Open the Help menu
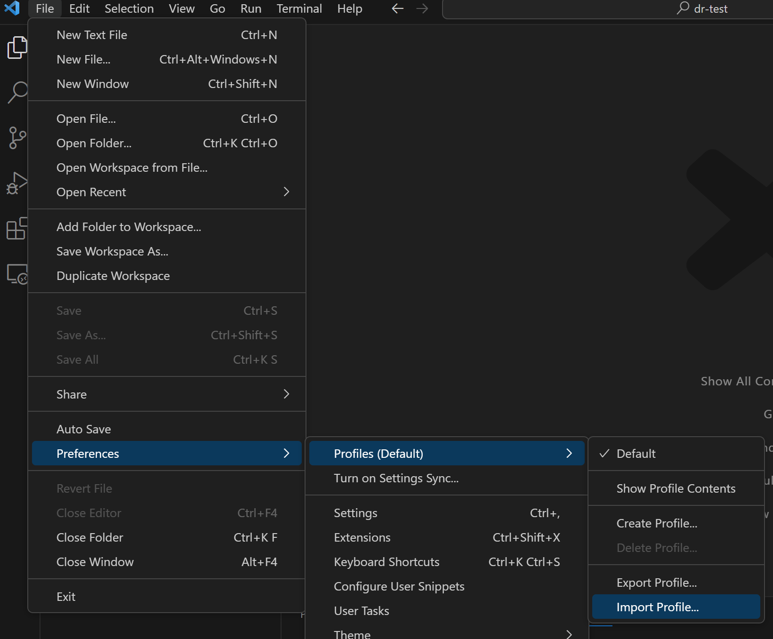 (349, 8)
